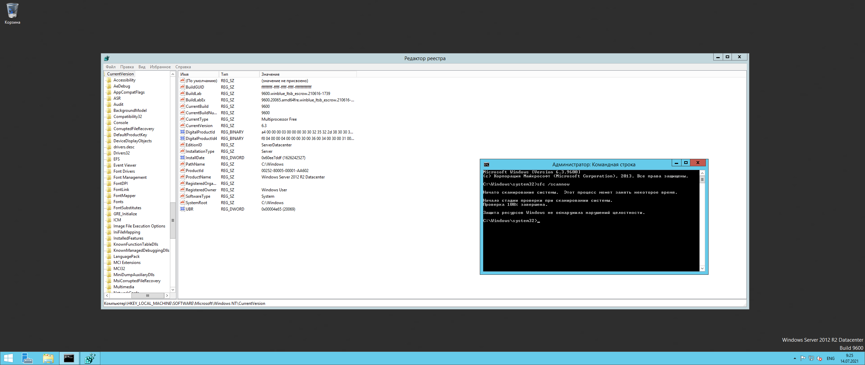Click the ProductName string value icon

pyautogui.click(x=182, y=177)
